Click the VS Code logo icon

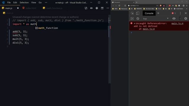pos(3,2)
